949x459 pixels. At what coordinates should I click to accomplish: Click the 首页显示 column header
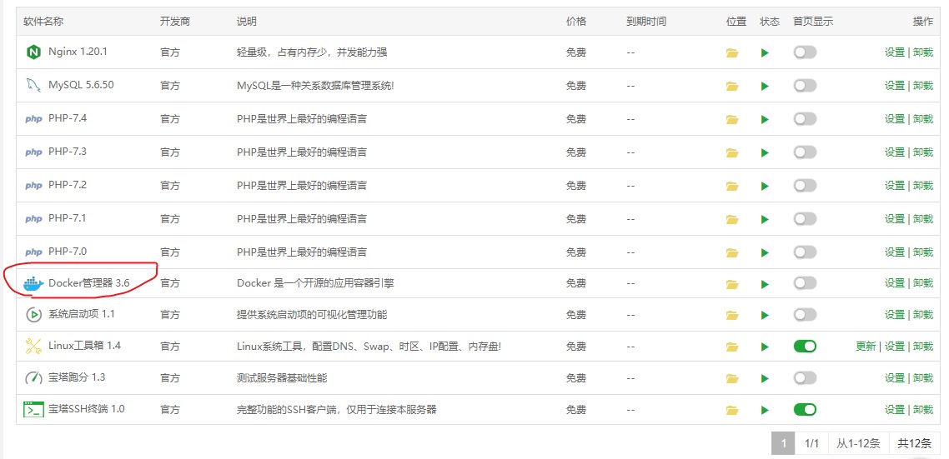(x=813, y=22)
